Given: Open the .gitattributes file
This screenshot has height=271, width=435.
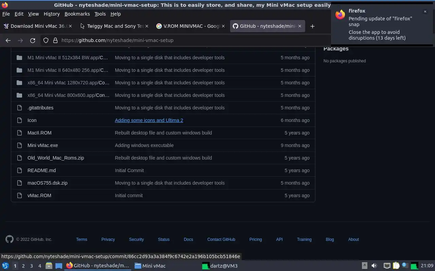Looking at the screenshot, I should click(40, 108).
